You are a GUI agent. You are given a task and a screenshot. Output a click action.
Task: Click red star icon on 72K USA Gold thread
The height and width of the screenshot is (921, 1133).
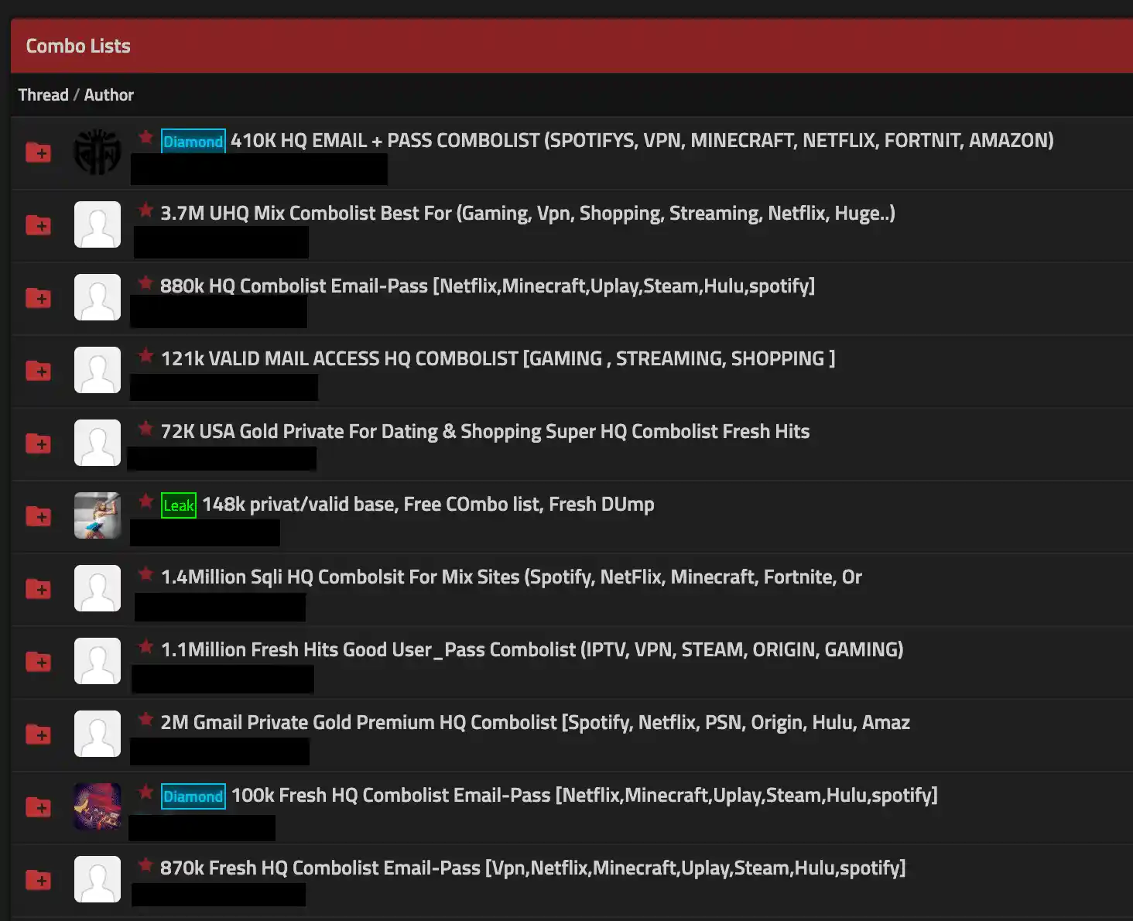pos(145,429)
